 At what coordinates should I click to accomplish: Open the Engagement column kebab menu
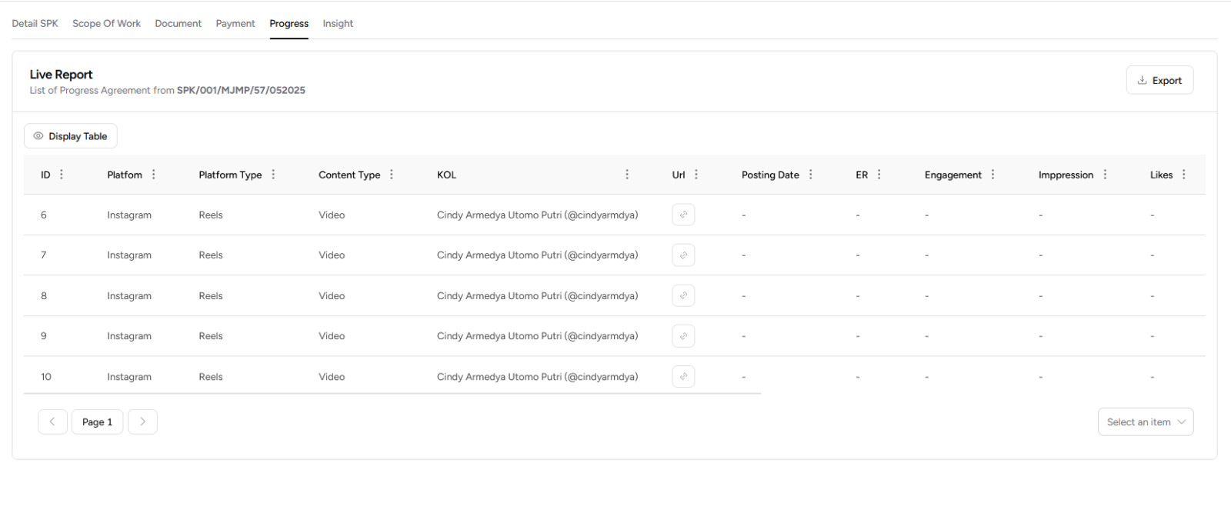click(992, 175)
